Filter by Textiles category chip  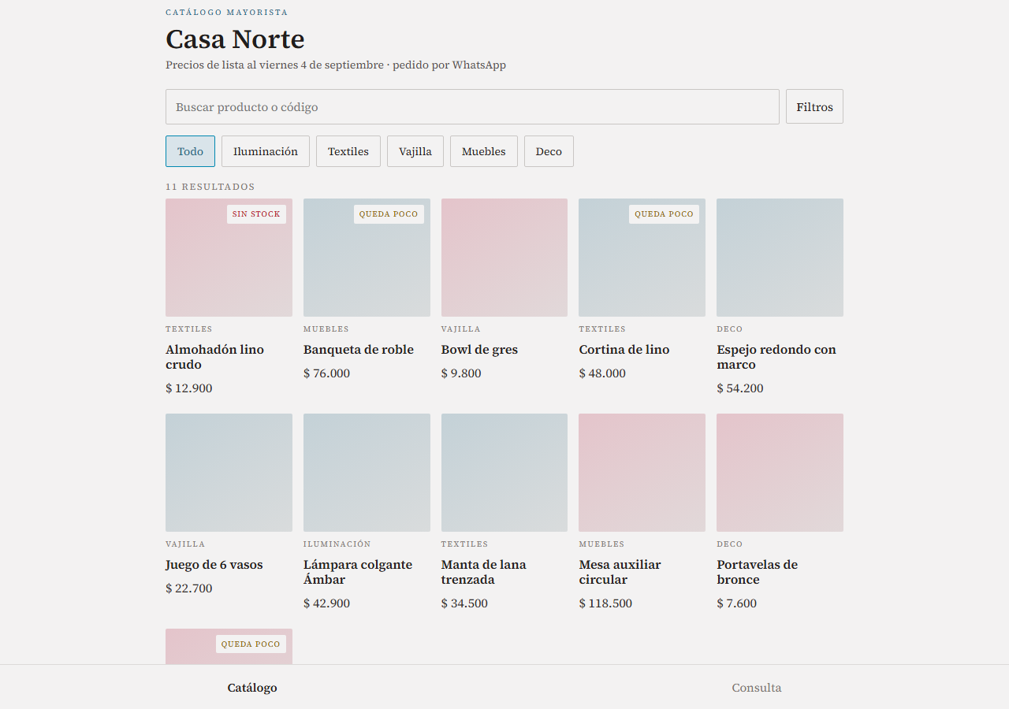tap(348, 151)
